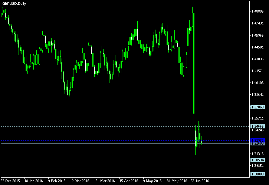Image resolution: width=269 pixels, height=185 pixels.
Task: Click the 15 Apr 2016 date label
Action: [x=129, y=181]
